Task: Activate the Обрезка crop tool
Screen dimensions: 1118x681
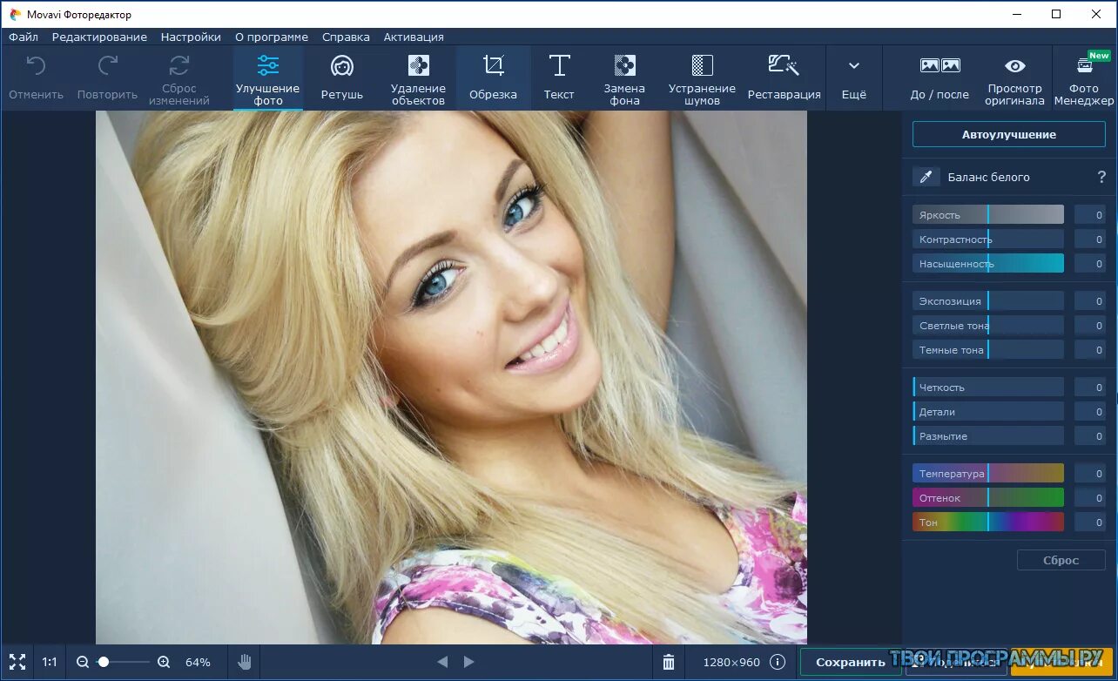Action: (493, 78)
